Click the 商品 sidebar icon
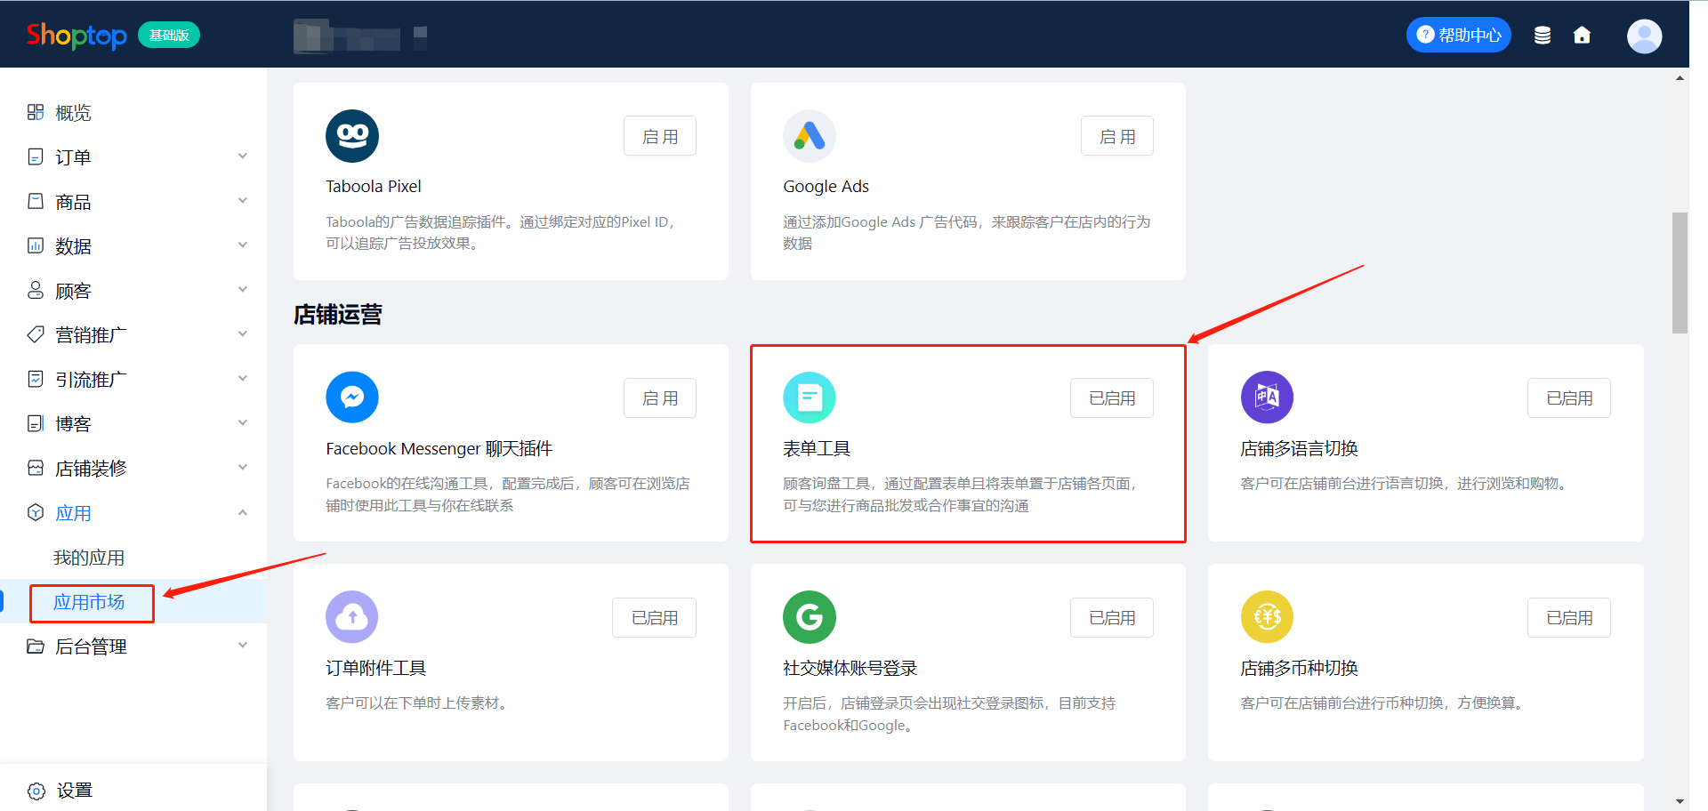Screen dimensions: 1708x811 (x=36, y=201)
